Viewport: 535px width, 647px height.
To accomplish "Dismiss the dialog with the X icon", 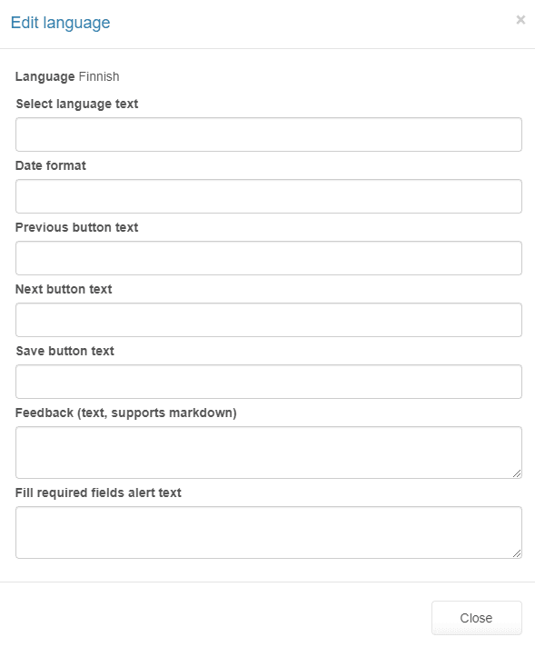I will (520, 19).
